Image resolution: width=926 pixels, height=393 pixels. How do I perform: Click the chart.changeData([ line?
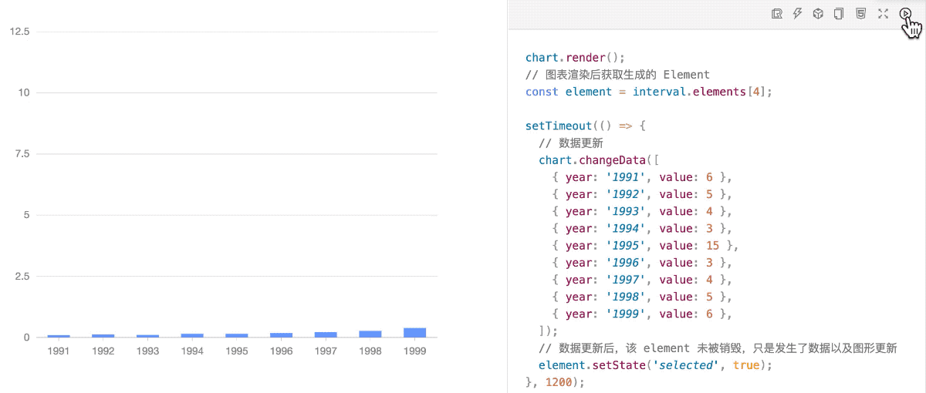(600, 160)
